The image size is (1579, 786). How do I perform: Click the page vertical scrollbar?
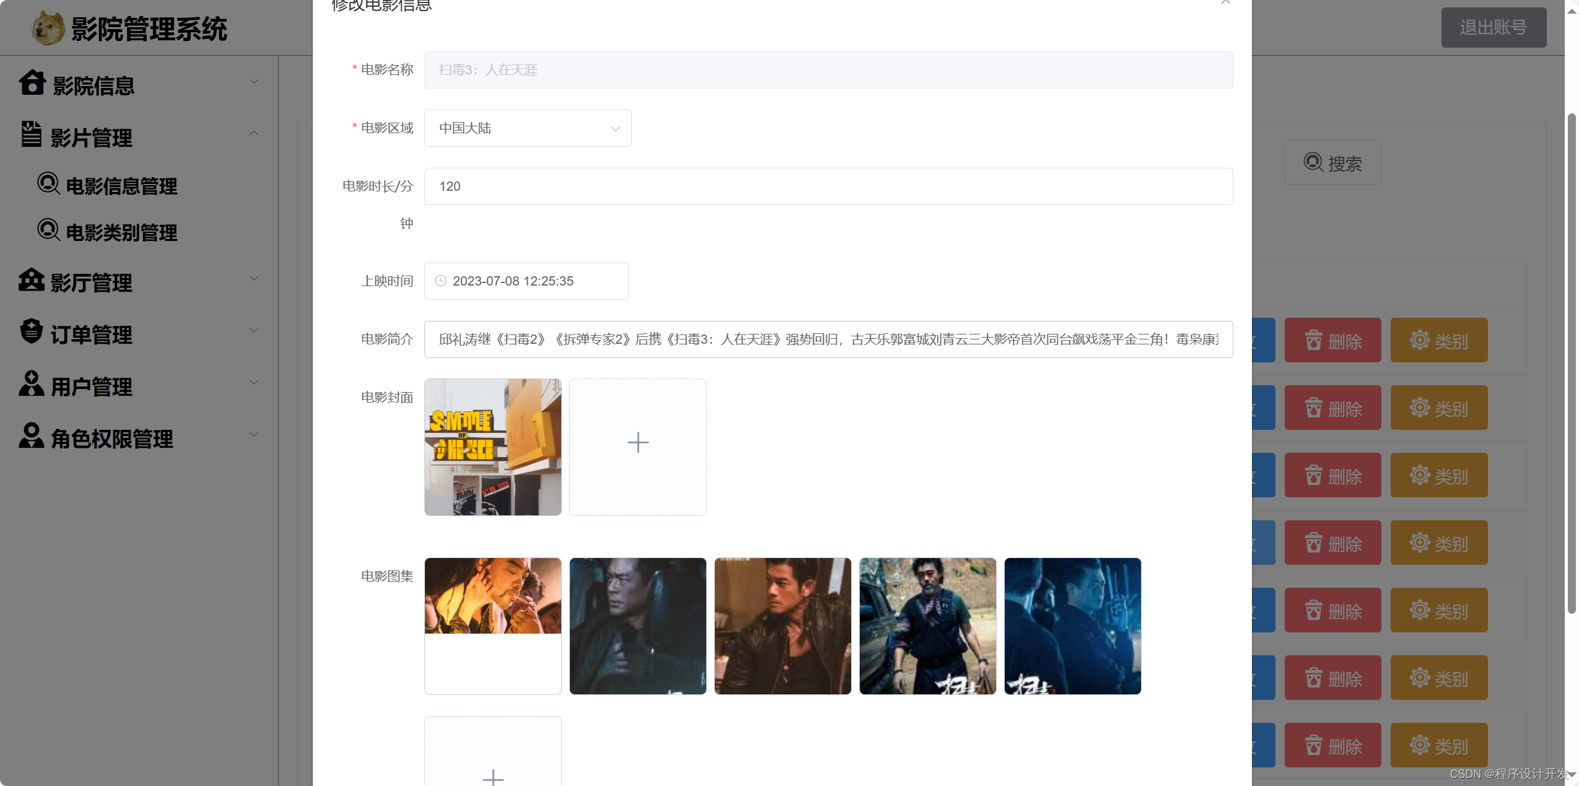tap(1572, 364)
